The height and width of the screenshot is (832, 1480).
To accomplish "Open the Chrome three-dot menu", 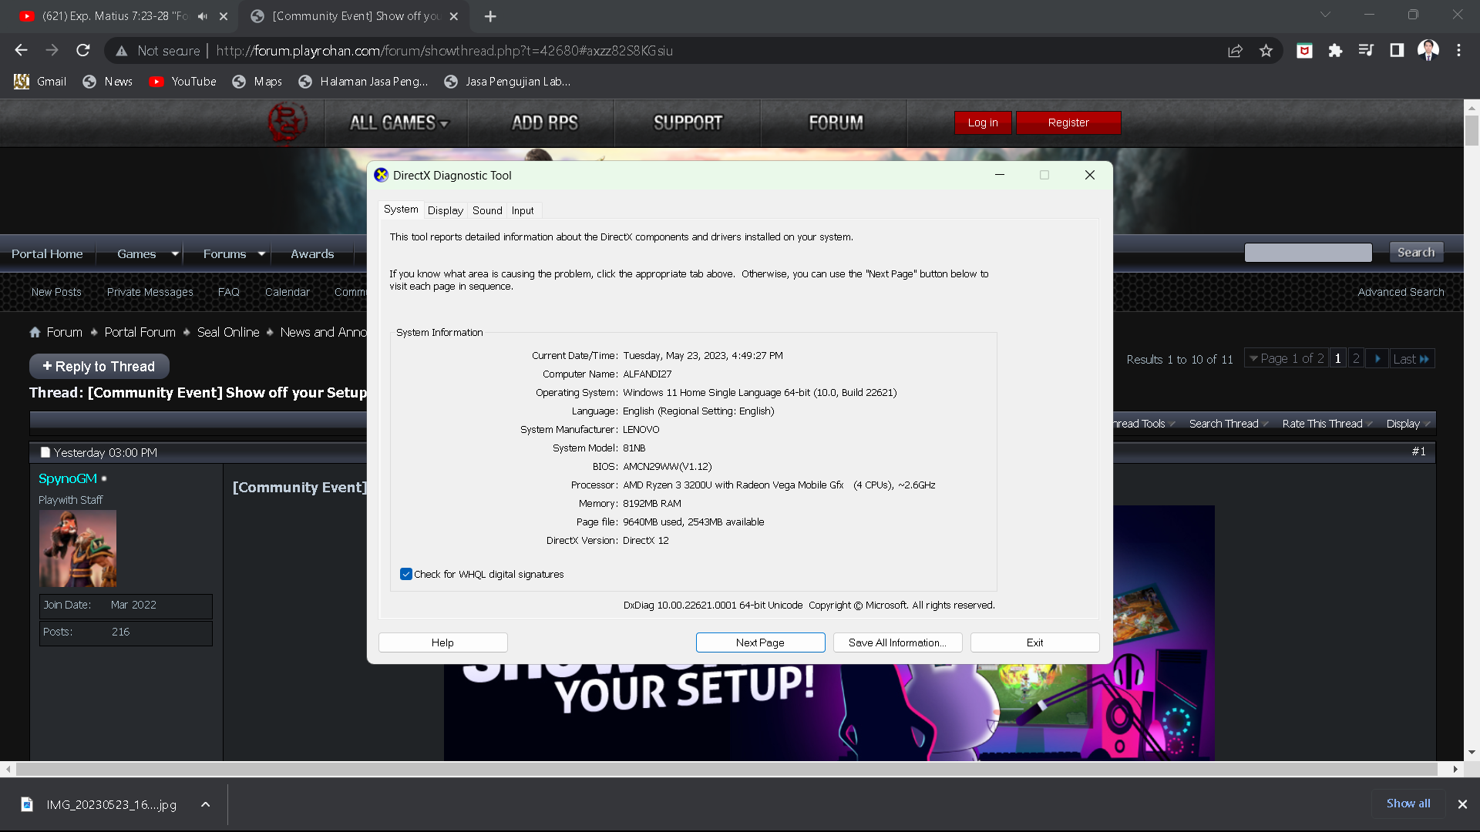I will 1458,51.
